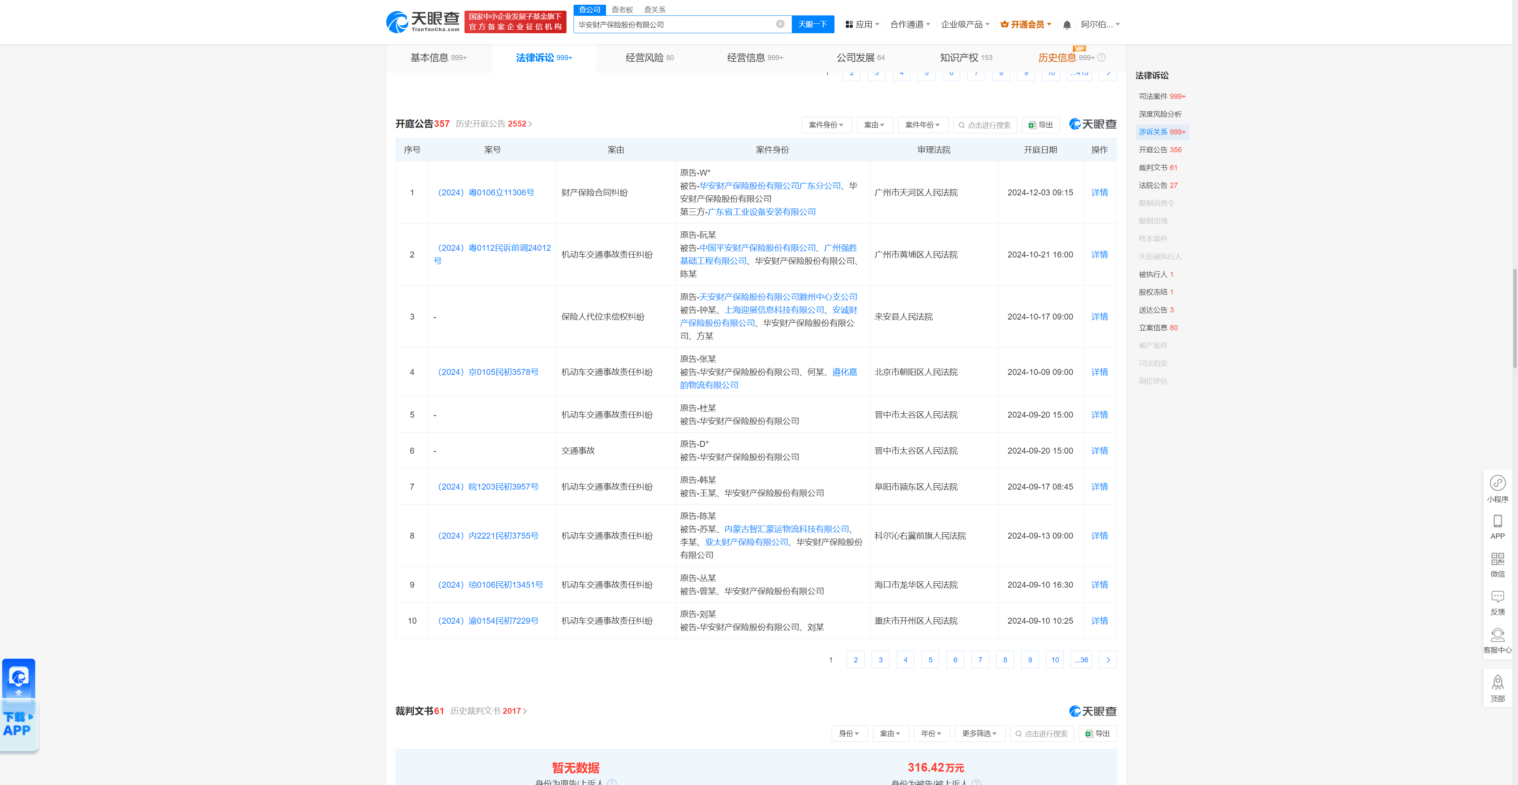Switch to the 经营信息 tab
The width and height of the screenshot is (1518, 785).
tap(755, 58)
